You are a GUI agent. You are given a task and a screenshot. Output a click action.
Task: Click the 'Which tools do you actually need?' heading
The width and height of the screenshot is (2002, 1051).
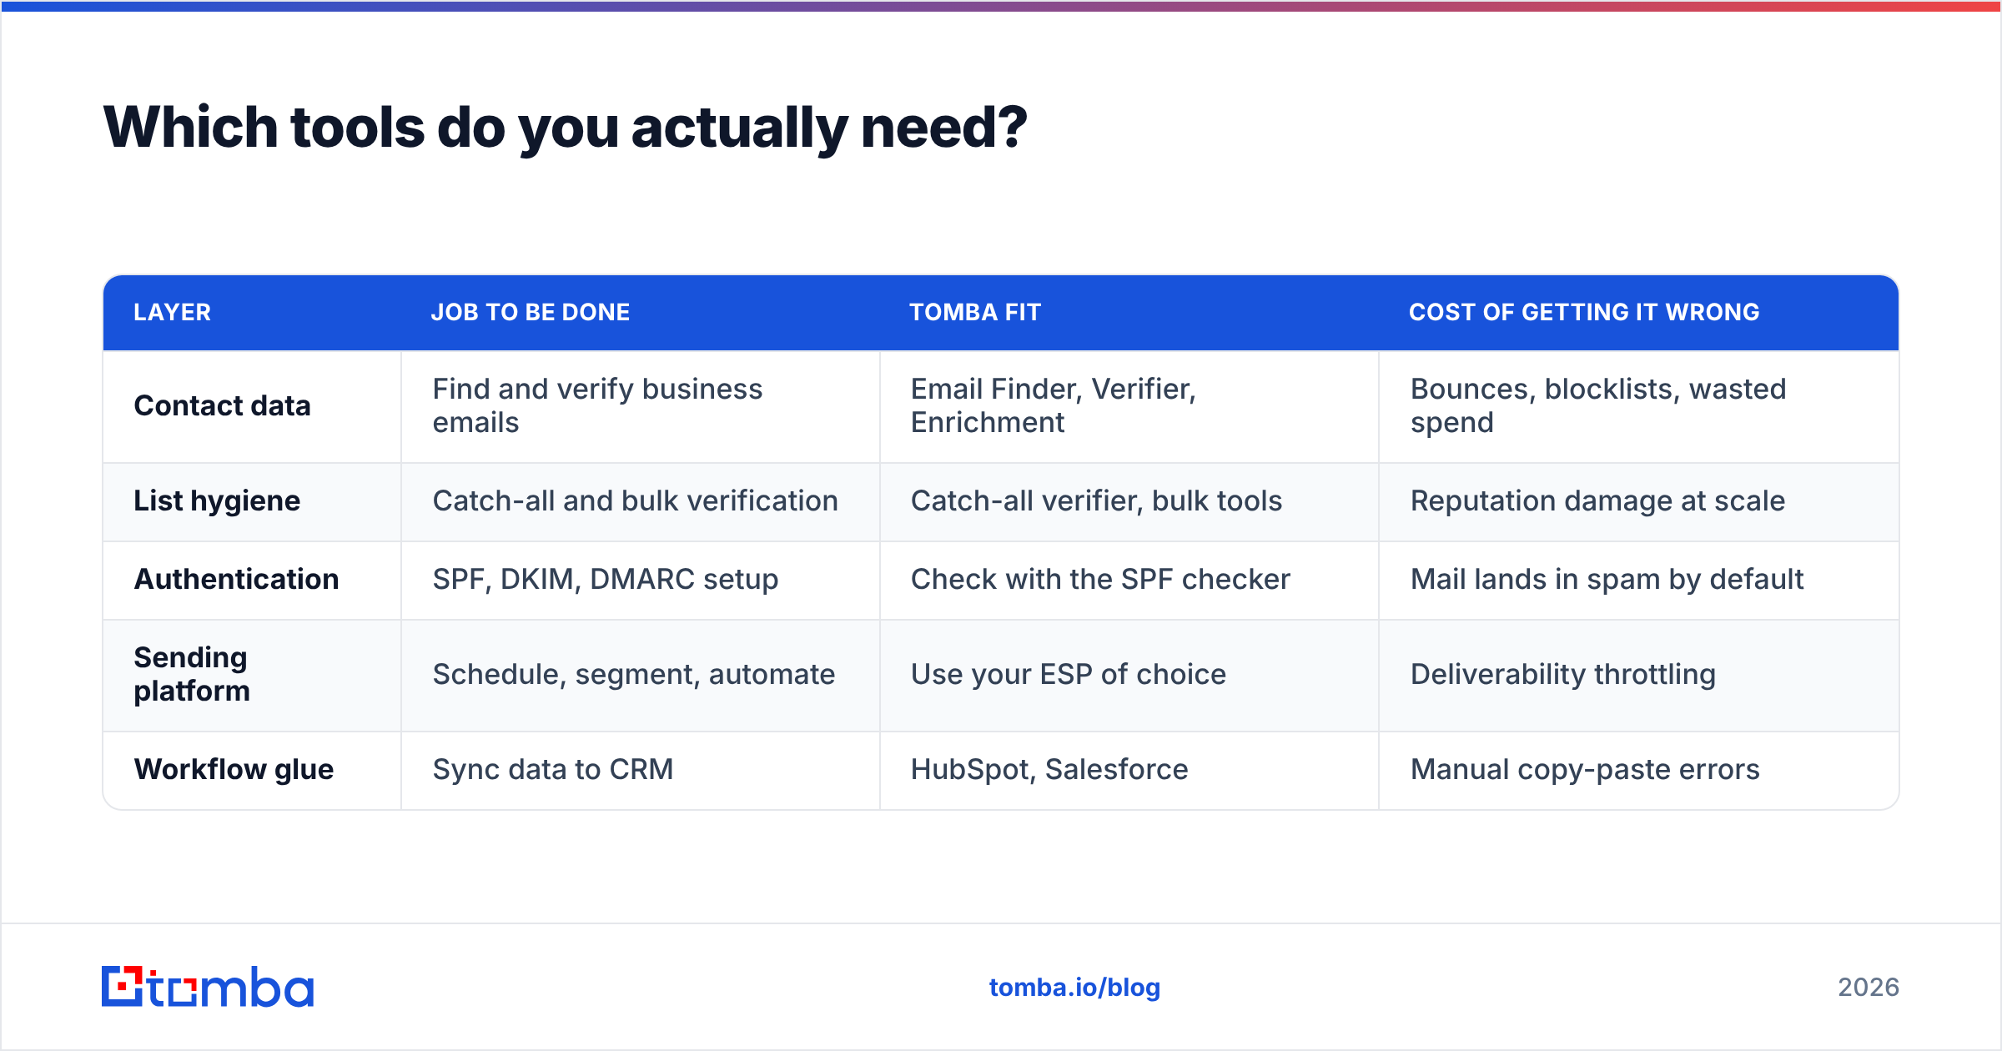(x=565, y=128)
